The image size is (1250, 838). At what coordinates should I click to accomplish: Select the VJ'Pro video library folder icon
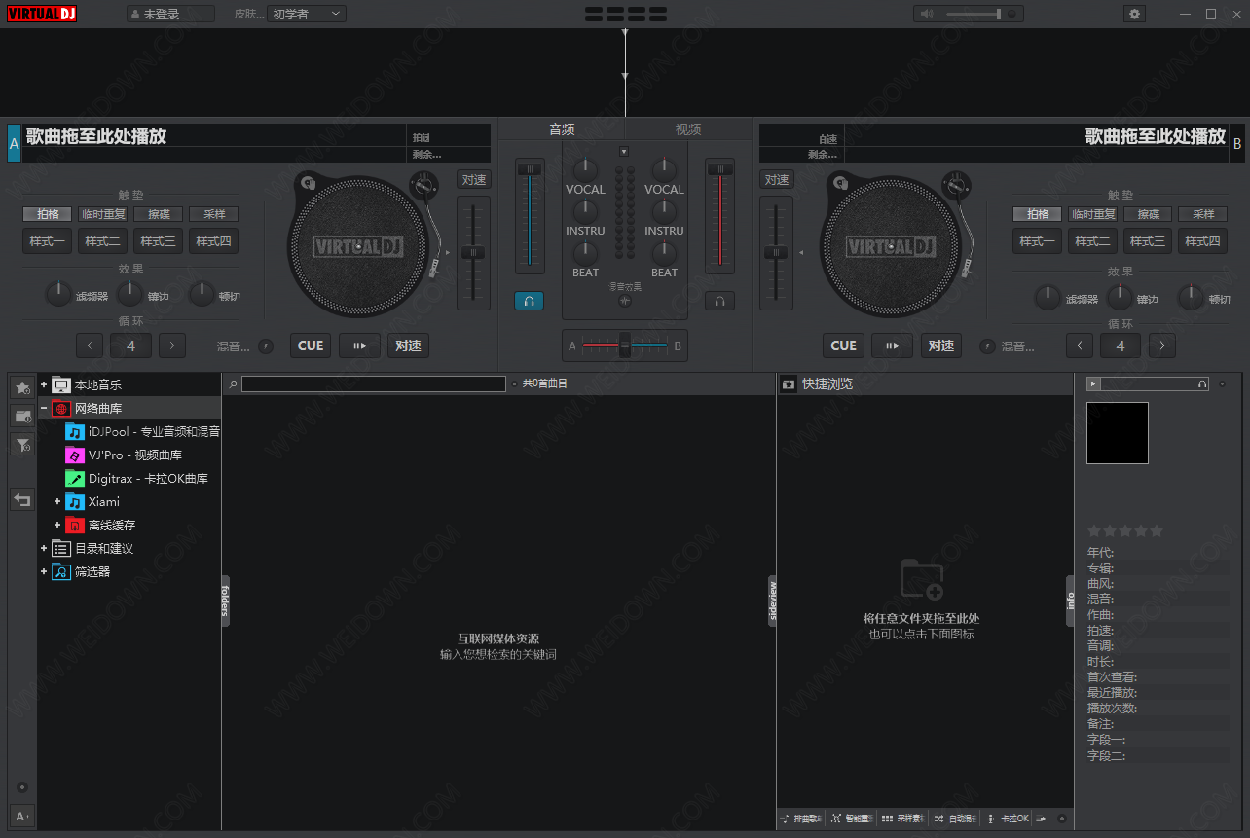point(75,455)
